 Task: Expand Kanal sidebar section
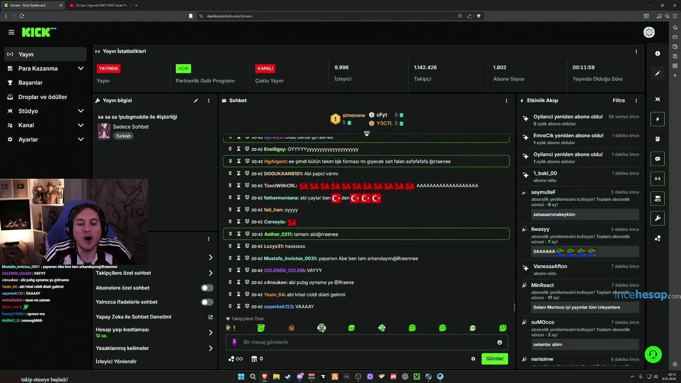pos(81,125)
